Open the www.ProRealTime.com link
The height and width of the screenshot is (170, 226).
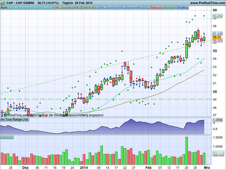point(208,3)
